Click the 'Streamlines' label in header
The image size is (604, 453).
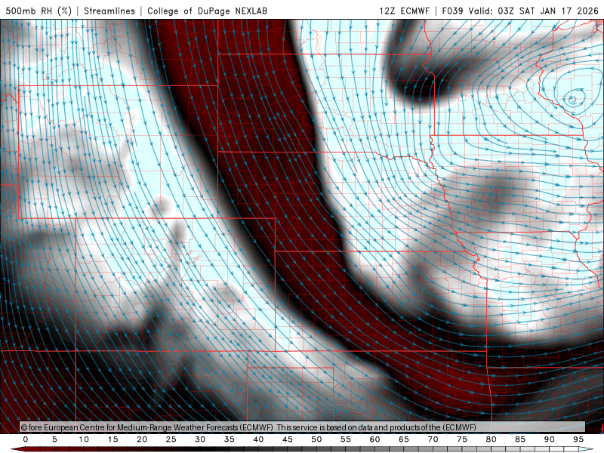coord(109,11)
